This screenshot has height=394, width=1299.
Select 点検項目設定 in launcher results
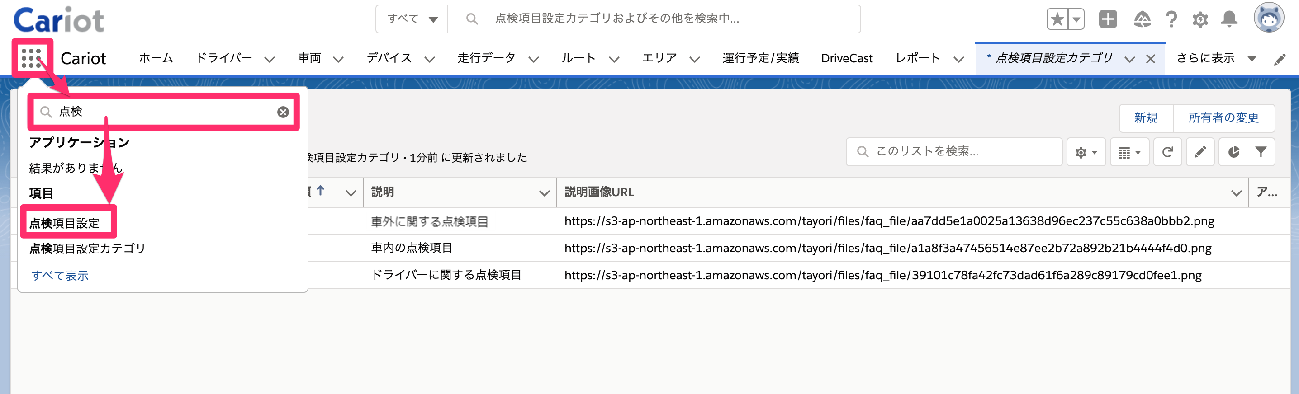64,223
